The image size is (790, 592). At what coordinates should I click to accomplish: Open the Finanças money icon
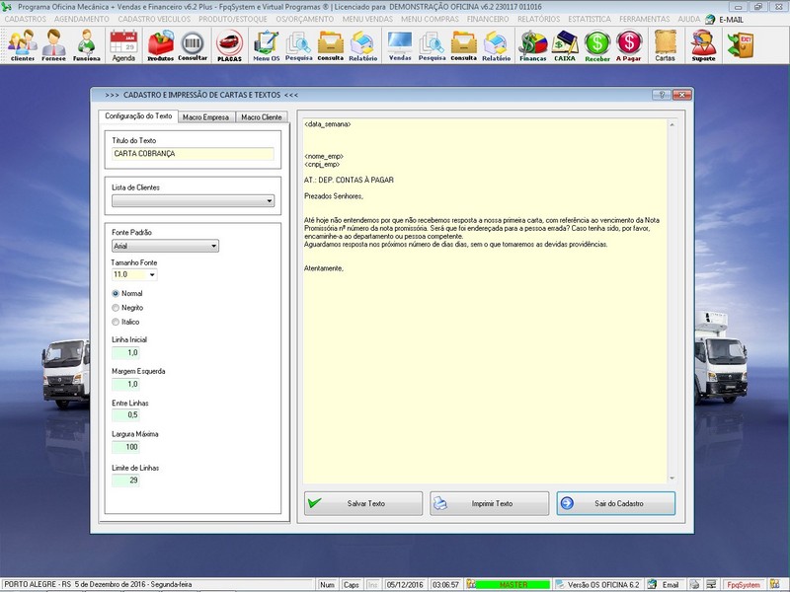click(533, 45)
